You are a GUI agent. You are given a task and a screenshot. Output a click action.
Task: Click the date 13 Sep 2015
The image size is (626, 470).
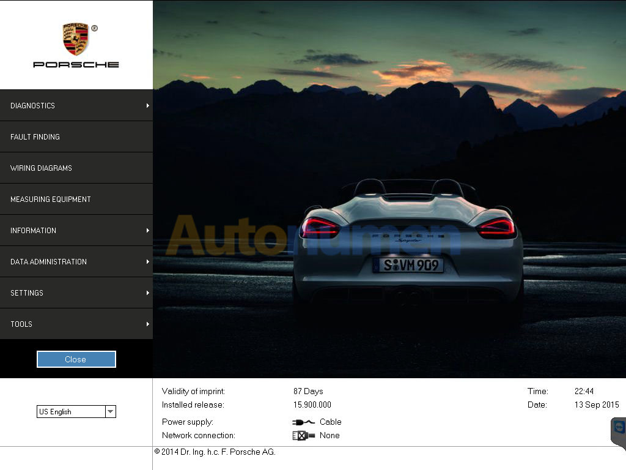596,405
